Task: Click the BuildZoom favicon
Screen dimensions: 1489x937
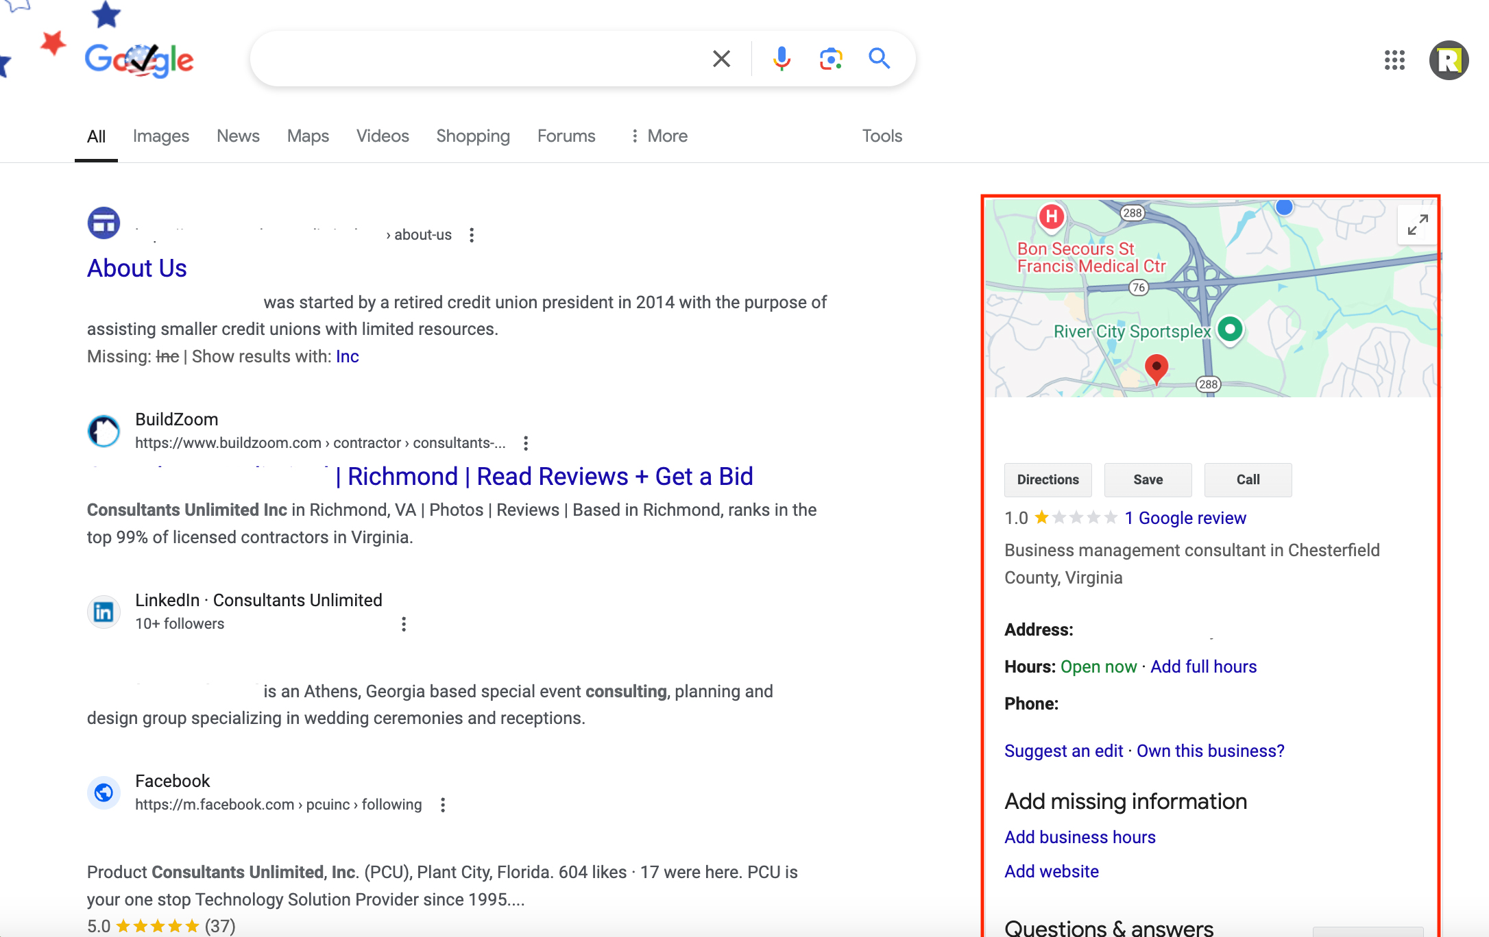Action: 104,431
